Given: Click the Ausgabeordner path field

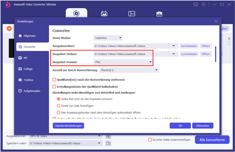Looking at the screenshot, I should [x=131, y=46].
